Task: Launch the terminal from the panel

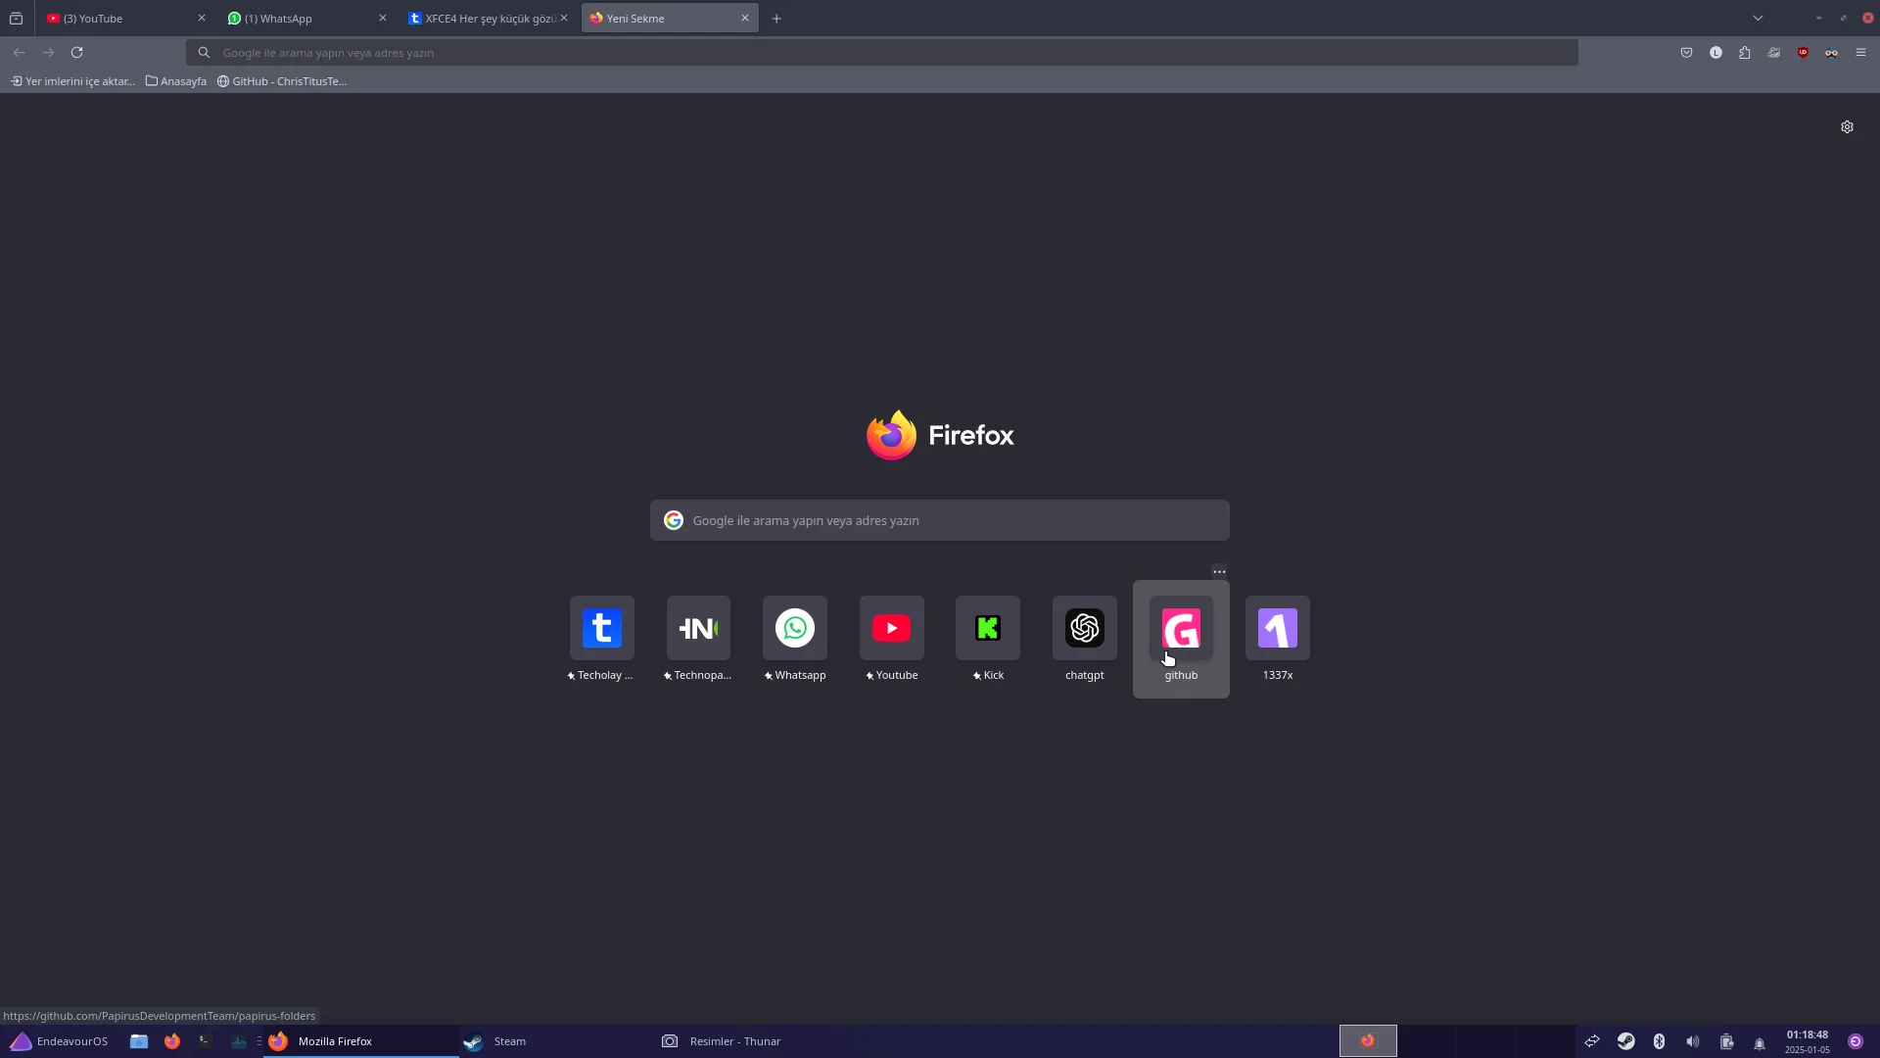Action: coord(206,1041)
